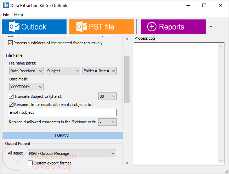
Task: Click the settings panel scroll up arrow
Action: click(x=127, y=39)
